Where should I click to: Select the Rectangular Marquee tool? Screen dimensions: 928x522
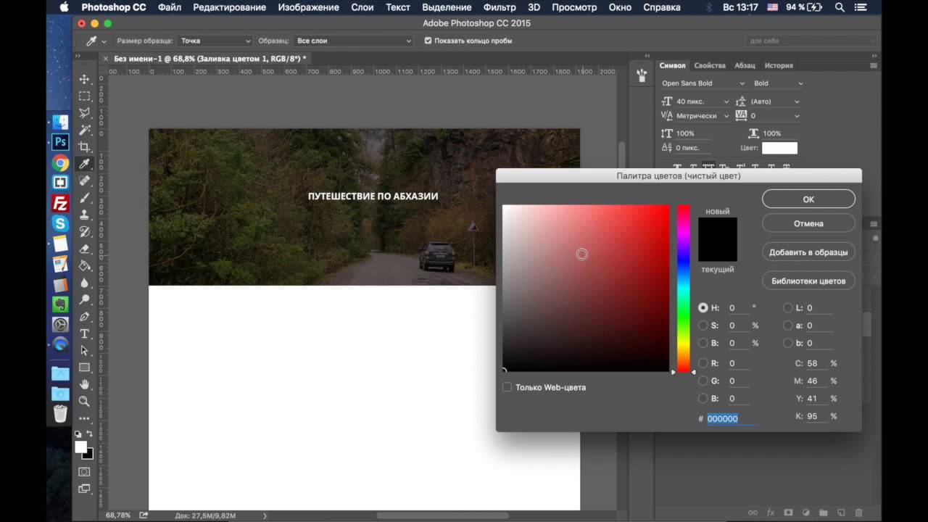click(x=84, y=96)
